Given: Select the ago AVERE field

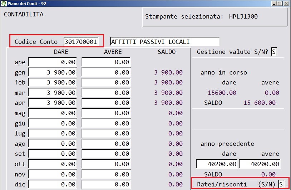Looking at the screenshot, I should tap(106, 144).
